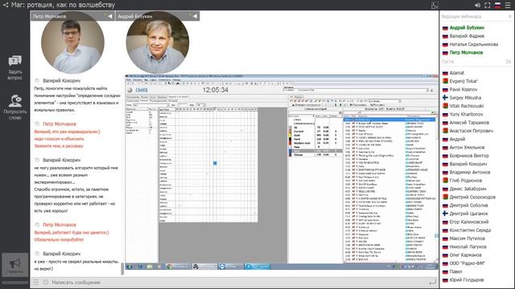The height and width of the screenshot is (289, 515).
Task: Select guest Pavel Krasnov
Action: 463,89
